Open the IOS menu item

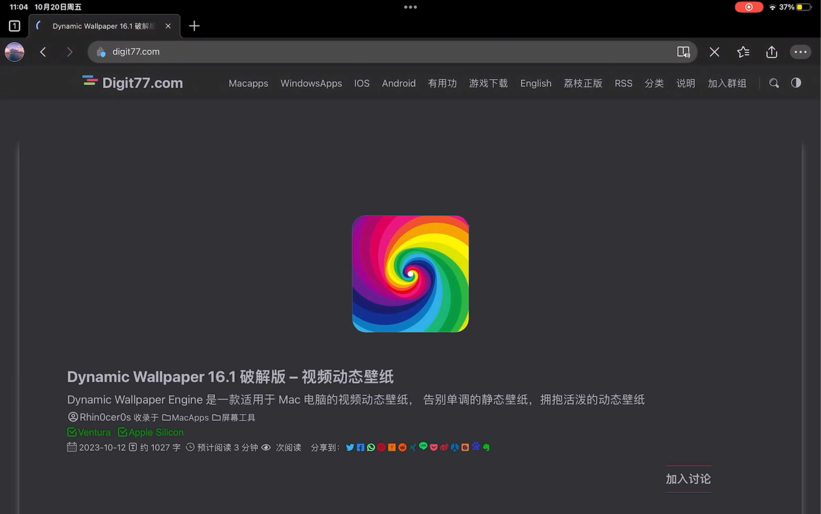[x=362, y=83]
